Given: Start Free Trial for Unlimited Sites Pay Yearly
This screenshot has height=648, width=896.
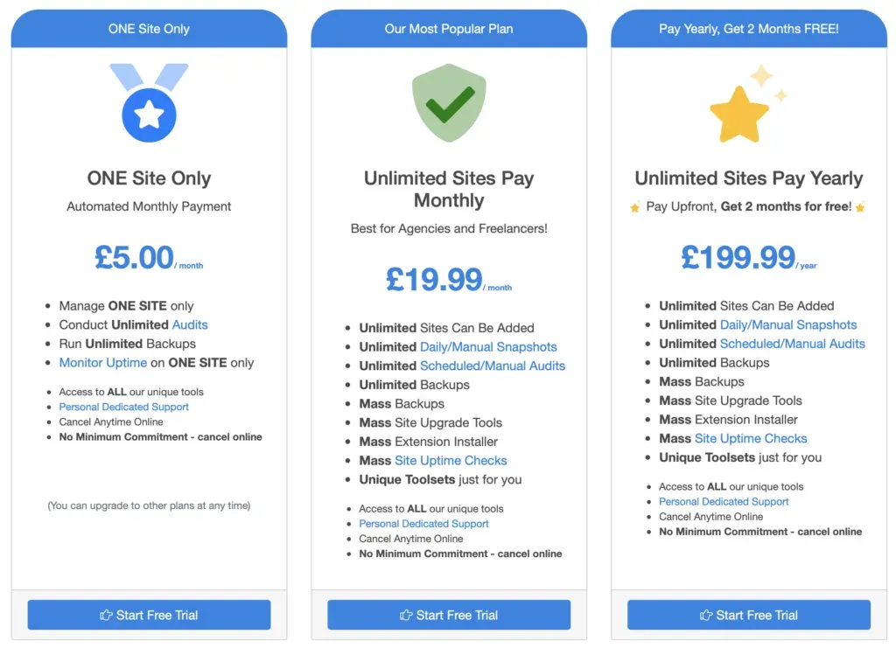Looking at the screenshot, I should pyautogui.click(x=748, y=615).
